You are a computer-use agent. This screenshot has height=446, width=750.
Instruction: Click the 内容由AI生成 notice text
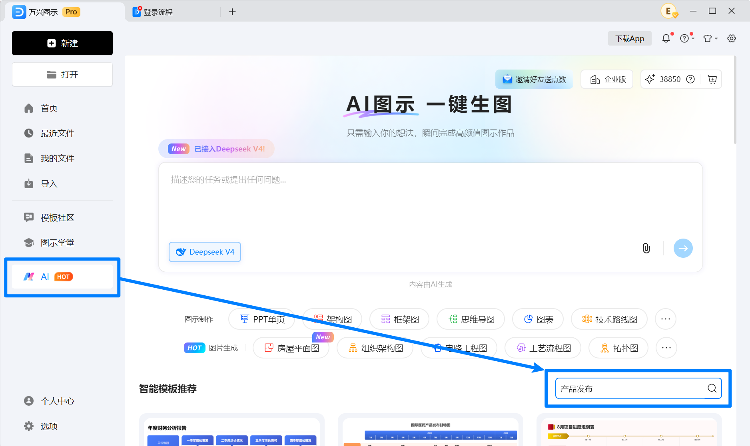(431, 284)
